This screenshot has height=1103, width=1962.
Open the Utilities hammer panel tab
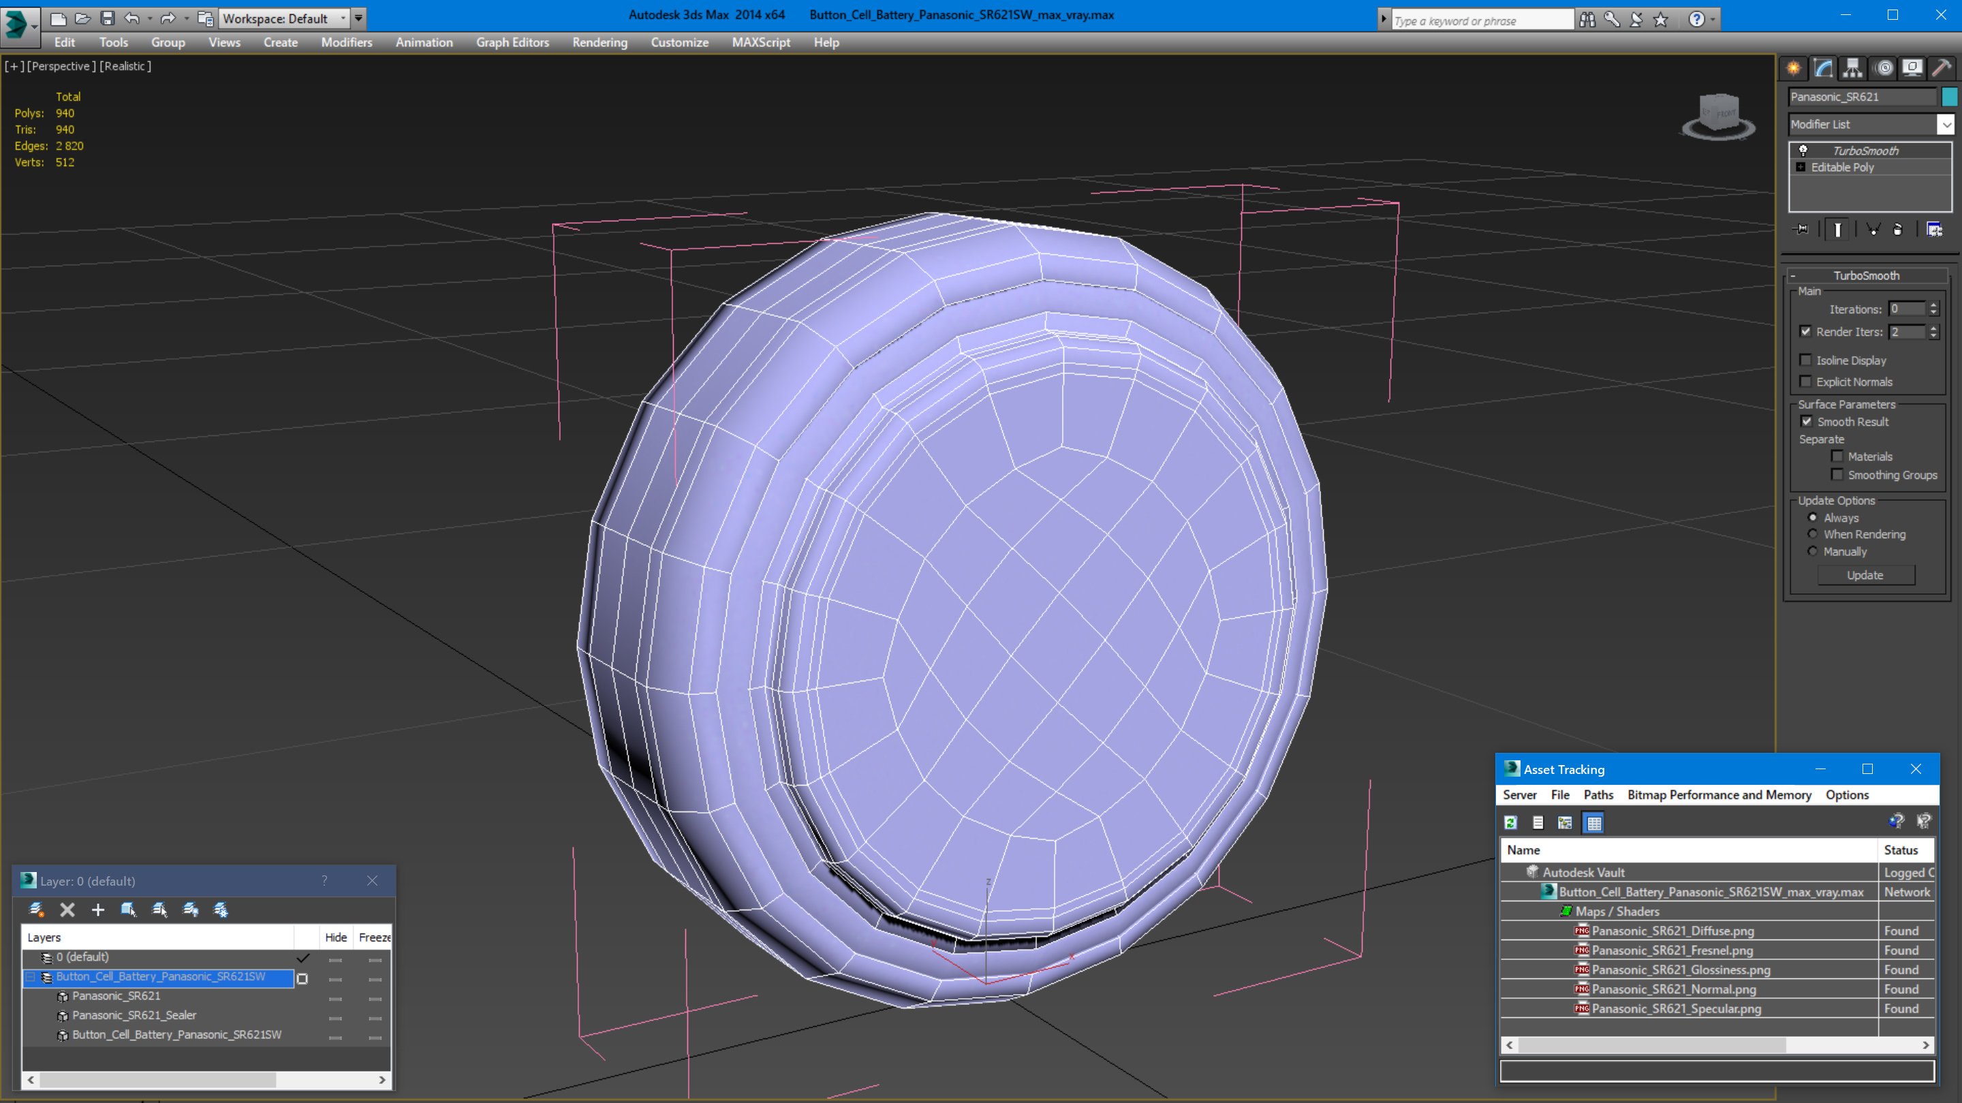click(1942, 68)
